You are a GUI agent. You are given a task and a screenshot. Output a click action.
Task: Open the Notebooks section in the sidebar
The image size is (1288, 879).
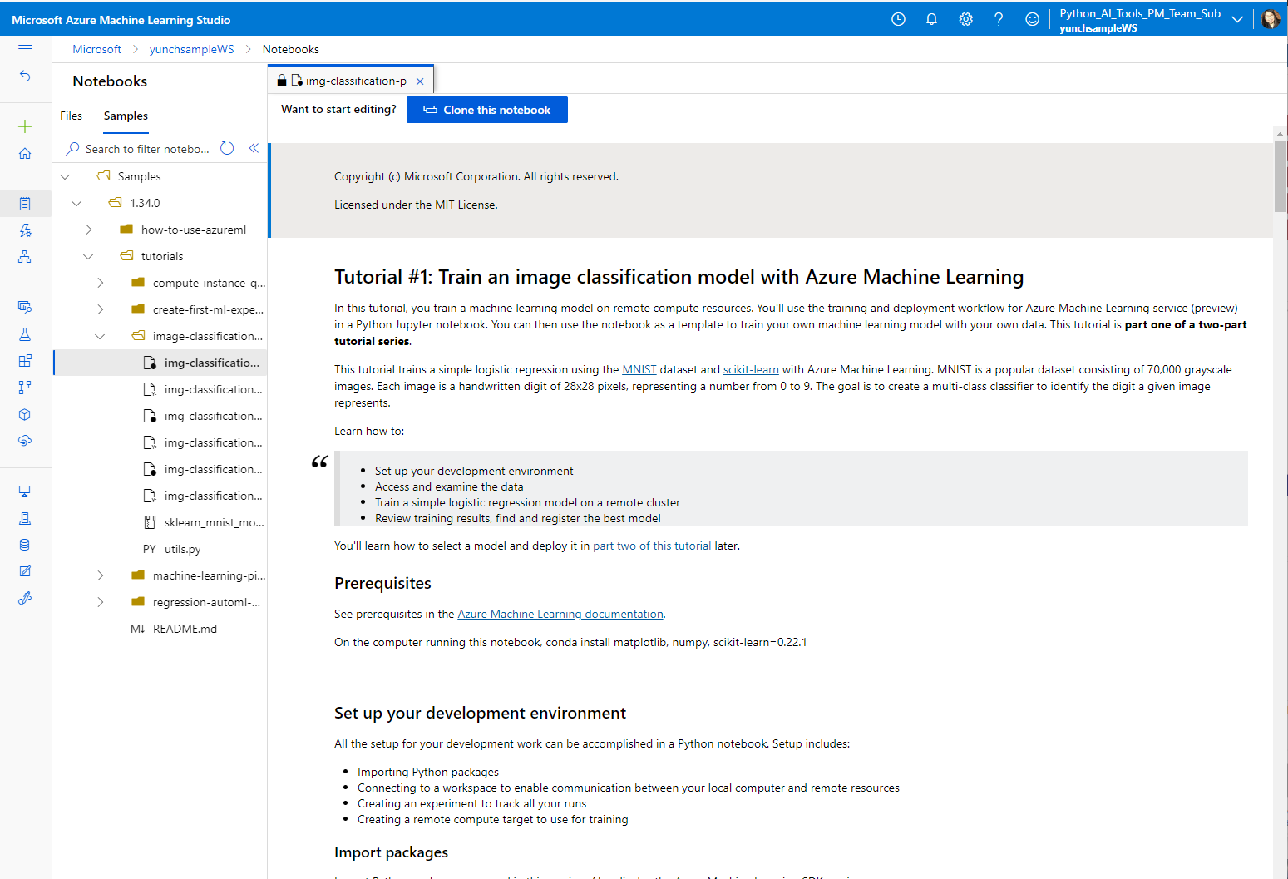pos(25,203)
